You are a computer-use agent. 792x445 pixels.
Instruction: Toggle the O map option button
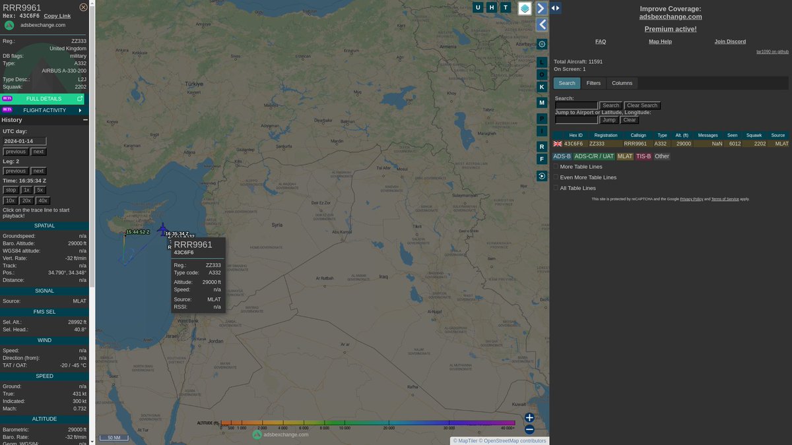(542, 74)
